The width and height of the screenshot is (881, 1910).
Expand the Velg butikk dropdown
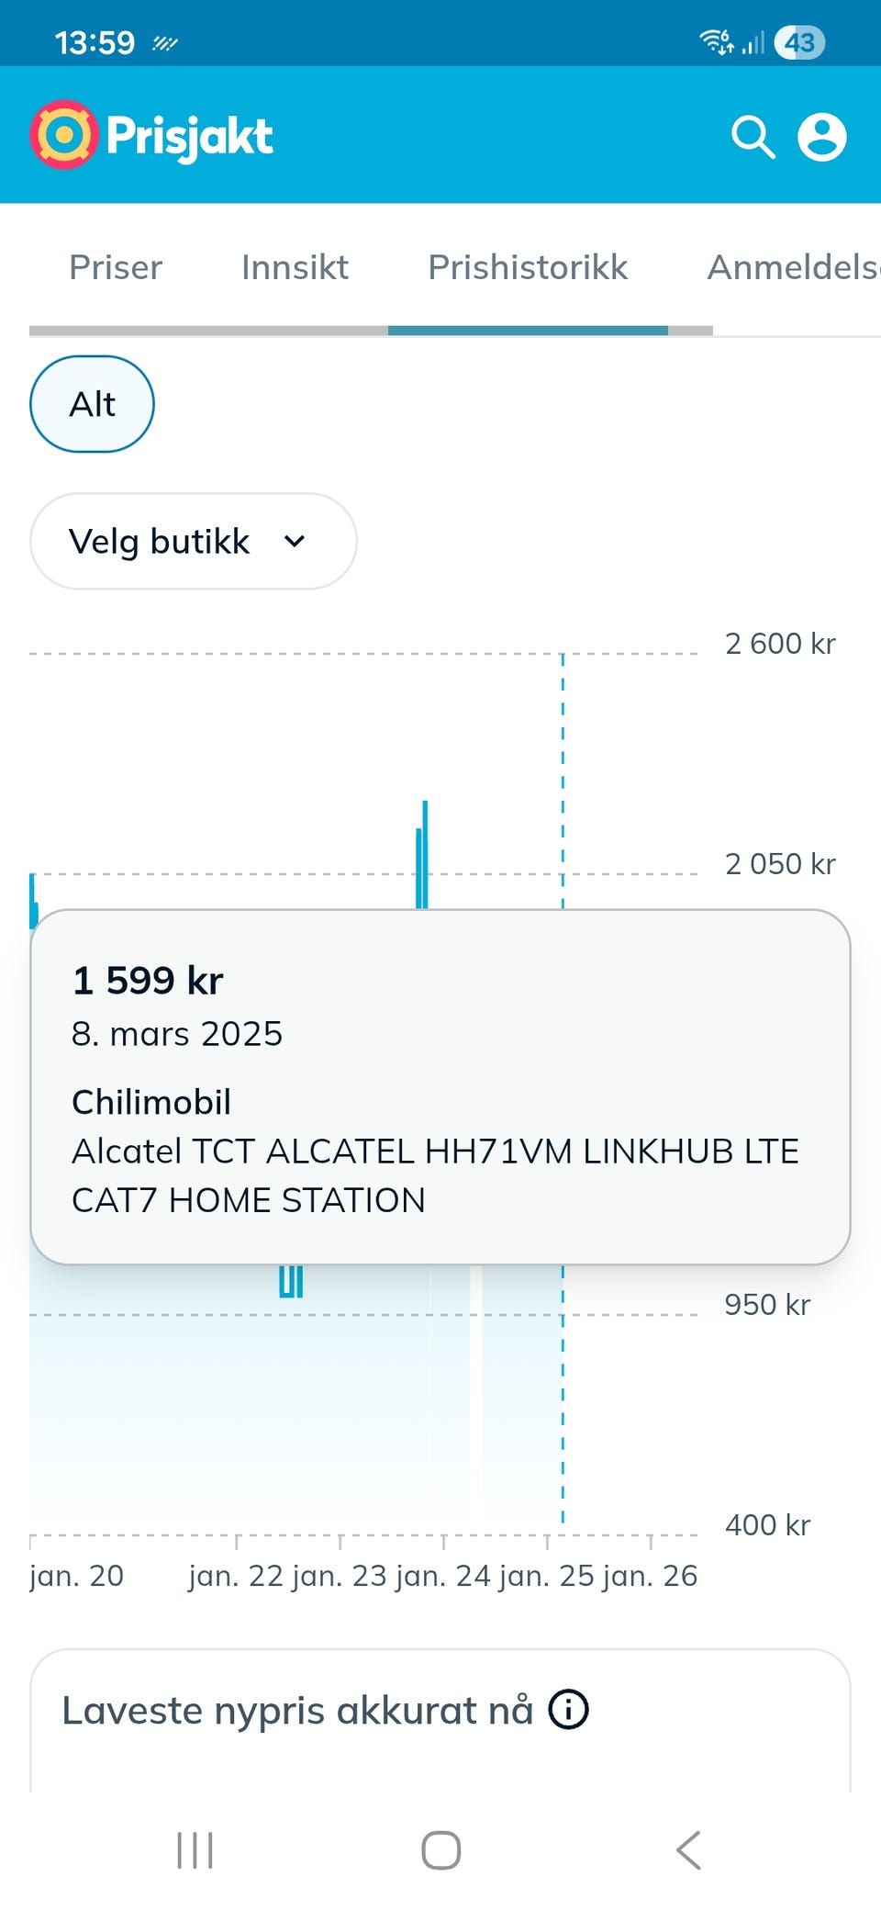point(194,541)
